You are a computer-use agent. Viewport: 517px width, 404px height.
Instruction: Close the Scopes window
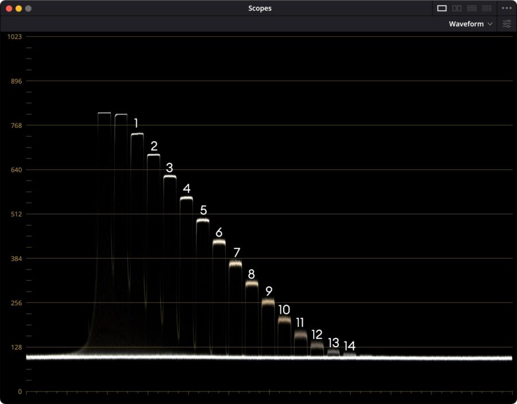click(9, 9)
